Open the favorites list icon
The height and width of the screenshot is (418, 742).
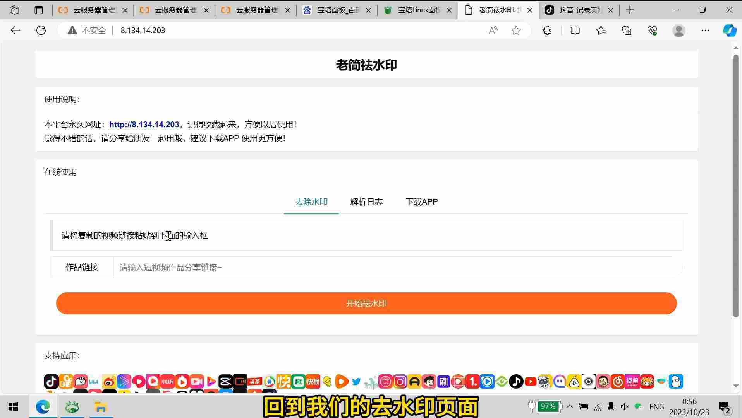coord(601,30)
